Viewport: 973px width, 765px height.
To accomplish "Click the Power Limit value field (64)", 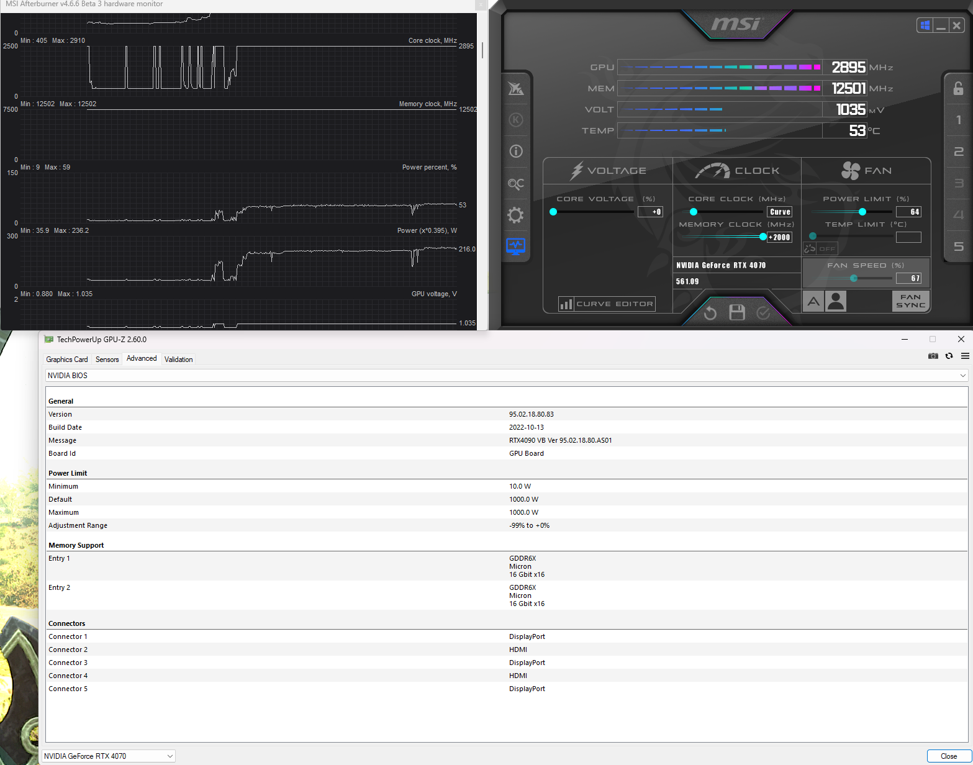I will click(x=908, y=212).
